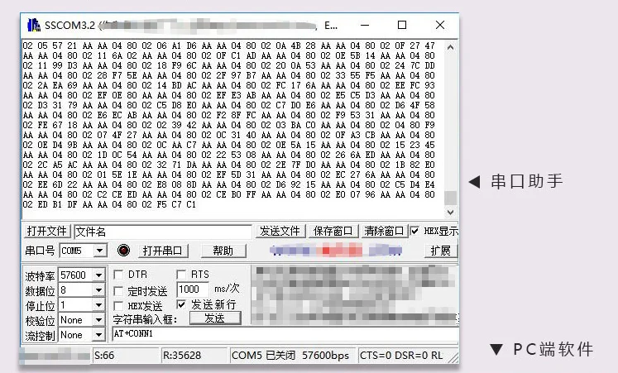The height and width of the screenshot is (373, 618).
Task: Enable the RTS checkbox
Action: (x=181, y=275)
